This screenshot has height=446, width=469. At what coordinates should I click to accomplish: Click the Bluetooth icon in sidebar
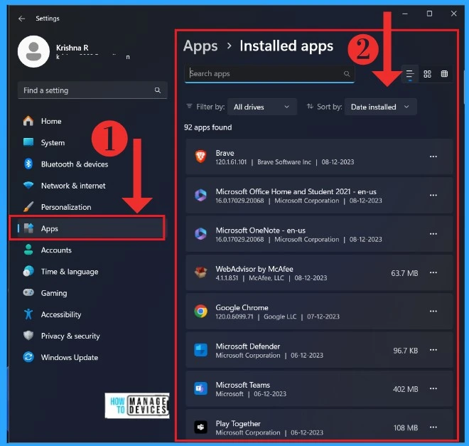(28, 164)
